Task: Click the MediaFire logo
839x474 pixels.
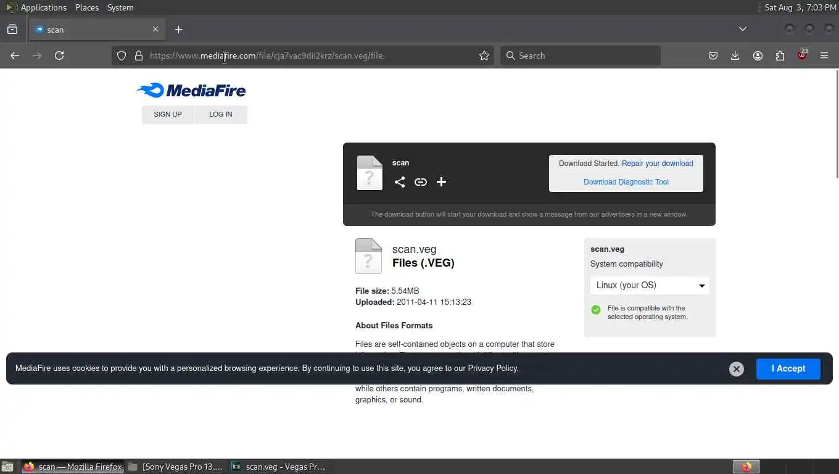Action: (x=191, y=91)
